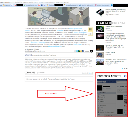Open the Weather bookmark folder
The height and width of the screenshot is (117, 128).
(x=6, y=5)
